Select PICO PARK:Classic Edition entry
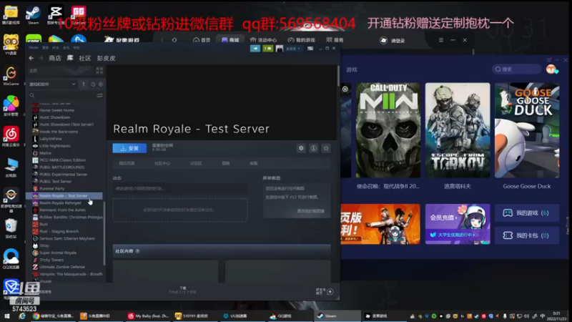Screen dimensions: 572x322 [x=62, y=160]
